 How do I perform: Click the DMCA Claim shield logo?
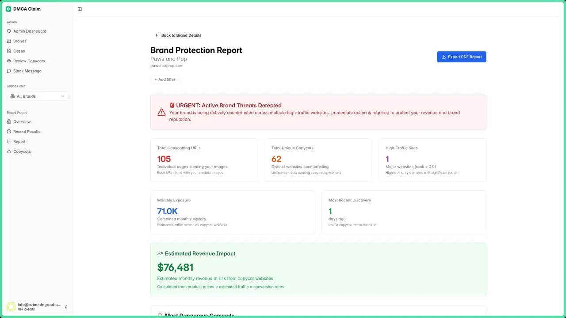coord(8,9)
